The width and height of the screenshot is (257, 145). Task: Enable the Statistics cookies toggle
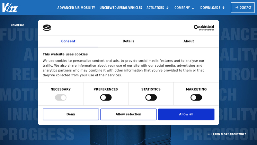(x=151, y=97)
